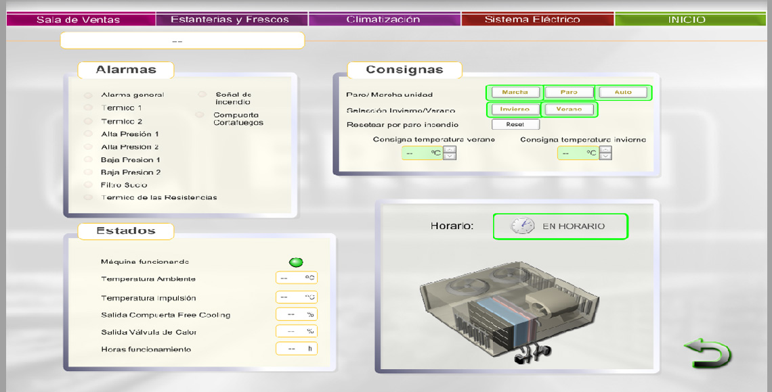Increase winter temperature setpoint
Screen dimensions: 772x392
[x=605, y=150]
